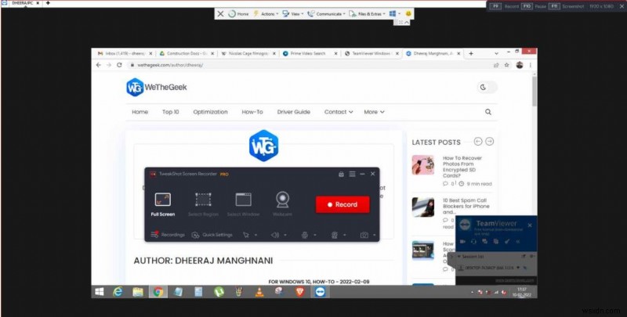Select the Webcam recording option

pos(282,203)
